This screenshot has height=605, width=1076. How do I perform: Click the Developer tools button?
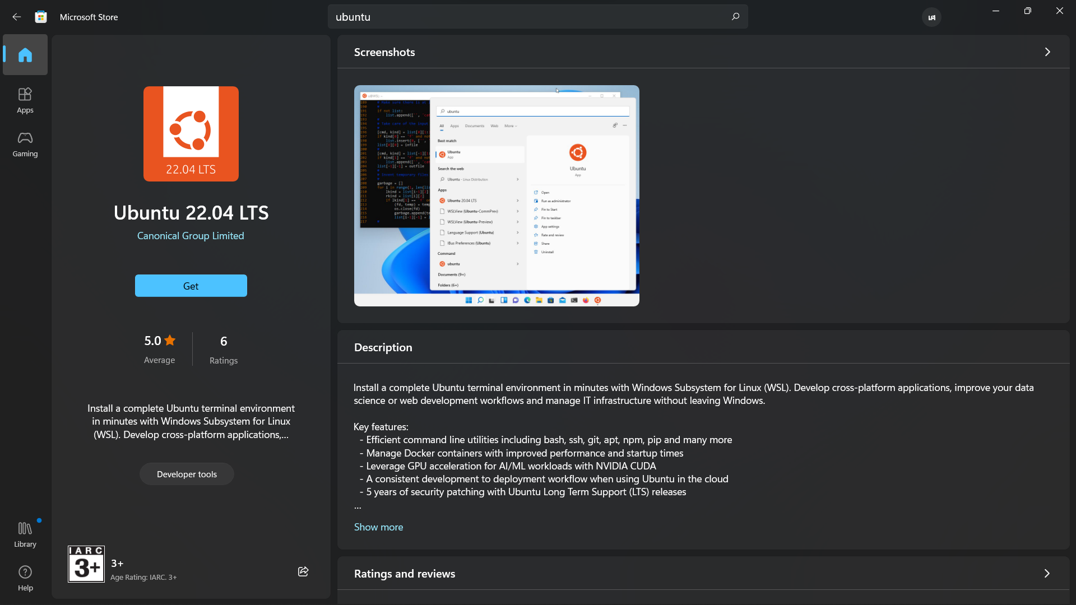click(x=186, y=473)
